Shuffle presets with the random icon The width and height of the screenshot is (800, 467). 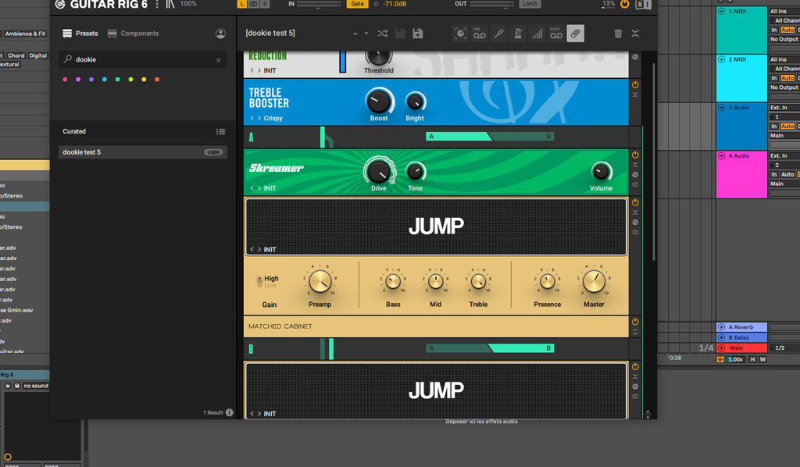point(382,34)
